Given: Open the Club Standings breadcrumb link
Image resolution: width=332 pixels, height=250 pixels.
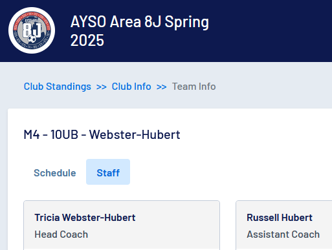Looking at the screenshot, I should 58,87.
